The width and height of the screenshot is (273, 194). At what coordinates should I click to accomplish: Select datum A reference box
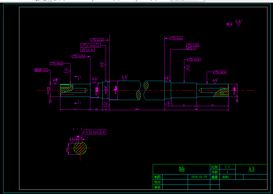(x=50, y=101)
